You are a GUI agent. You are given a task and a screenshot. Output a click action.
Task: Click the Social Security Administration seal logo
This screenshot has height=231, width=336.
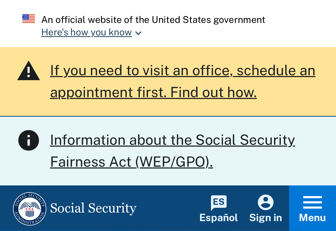point(30,209)
